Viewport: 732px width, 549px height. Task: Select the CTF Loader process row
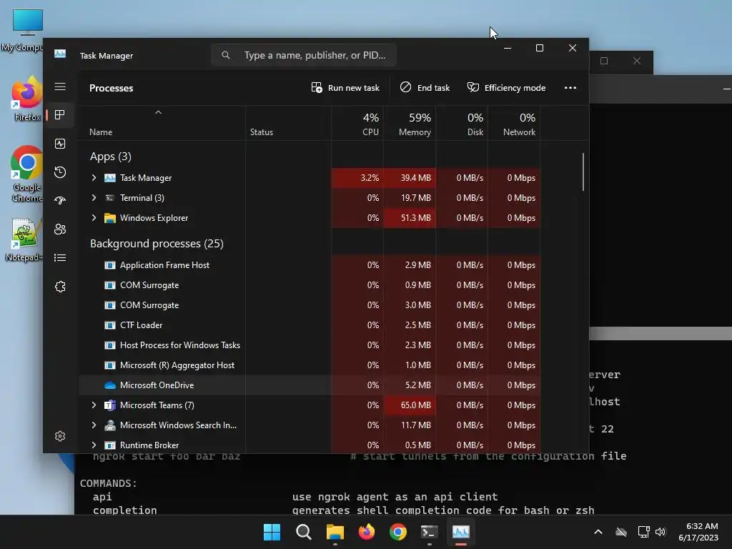pyautogui.click(x=310, y=325)
